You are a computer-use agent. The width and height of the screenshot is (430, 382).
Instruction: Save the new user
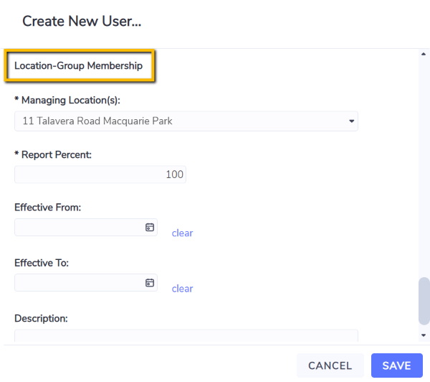pyautogui.click(x=396, y=365)
